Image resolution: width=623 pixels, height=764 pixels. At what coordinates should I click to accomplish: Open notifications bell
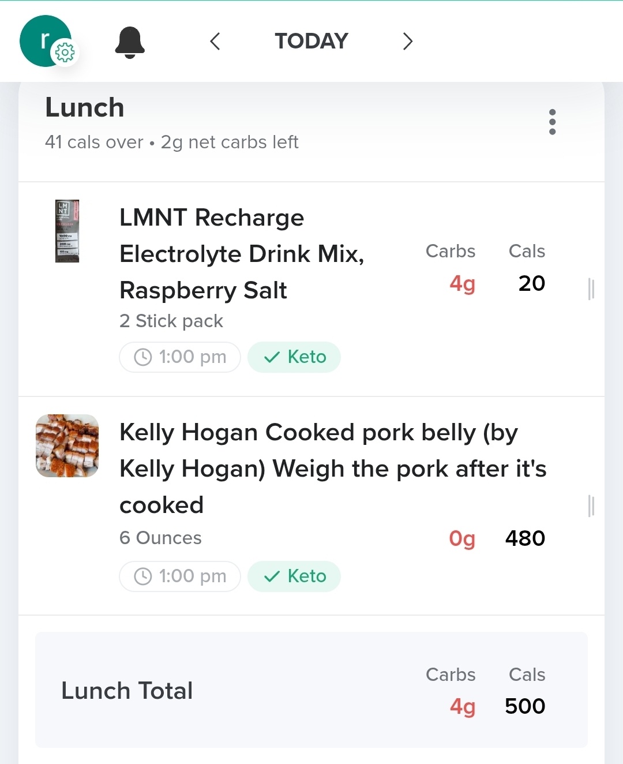pyautogui.click(x=130, y=42)
